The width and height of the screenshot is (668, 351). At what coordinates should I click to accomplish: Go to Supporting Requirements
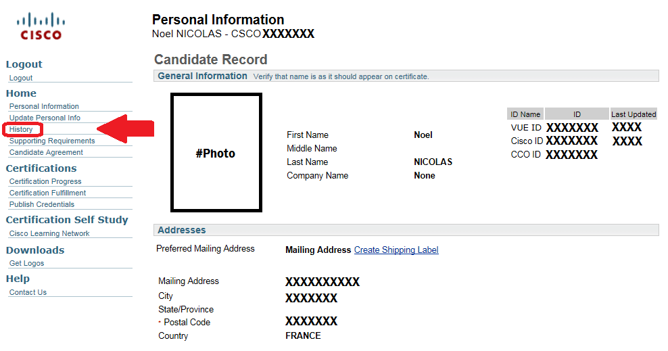[52, 141]
